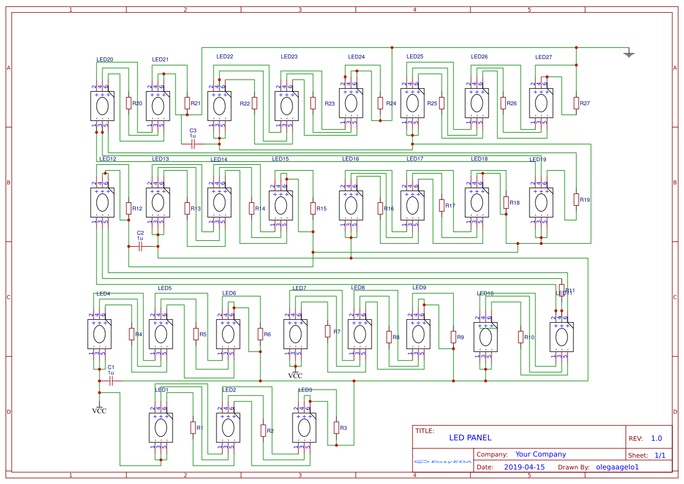The height and width of the screenshot is (484, 684).
Task: Select the REV 1.0 value
Action: 656,438
